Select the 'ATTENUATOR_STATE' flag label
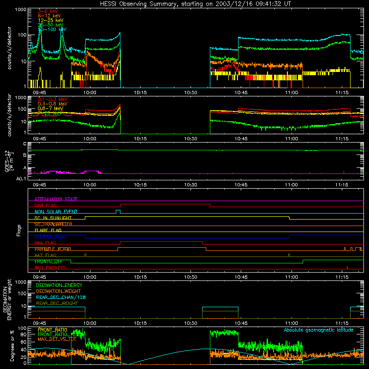369x369 pixels. click(x=56, y=199)
